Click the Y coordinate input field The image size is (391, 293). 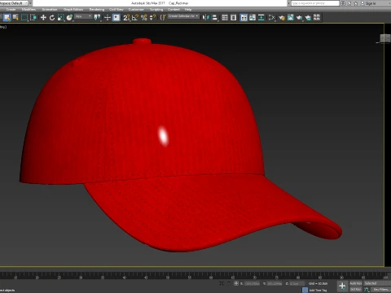click(x=275, y=283)
